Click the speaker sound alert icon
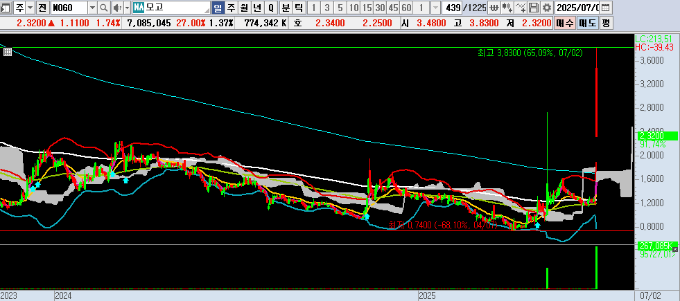The image size is (680, 301). pos(117,8)
